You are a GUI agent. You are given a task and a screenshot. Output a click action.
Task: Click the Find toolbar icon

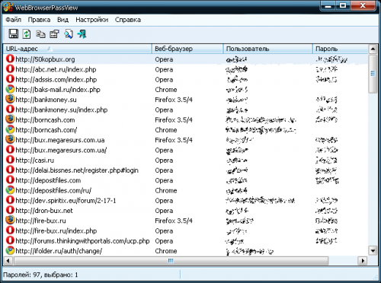coord(68,34)
